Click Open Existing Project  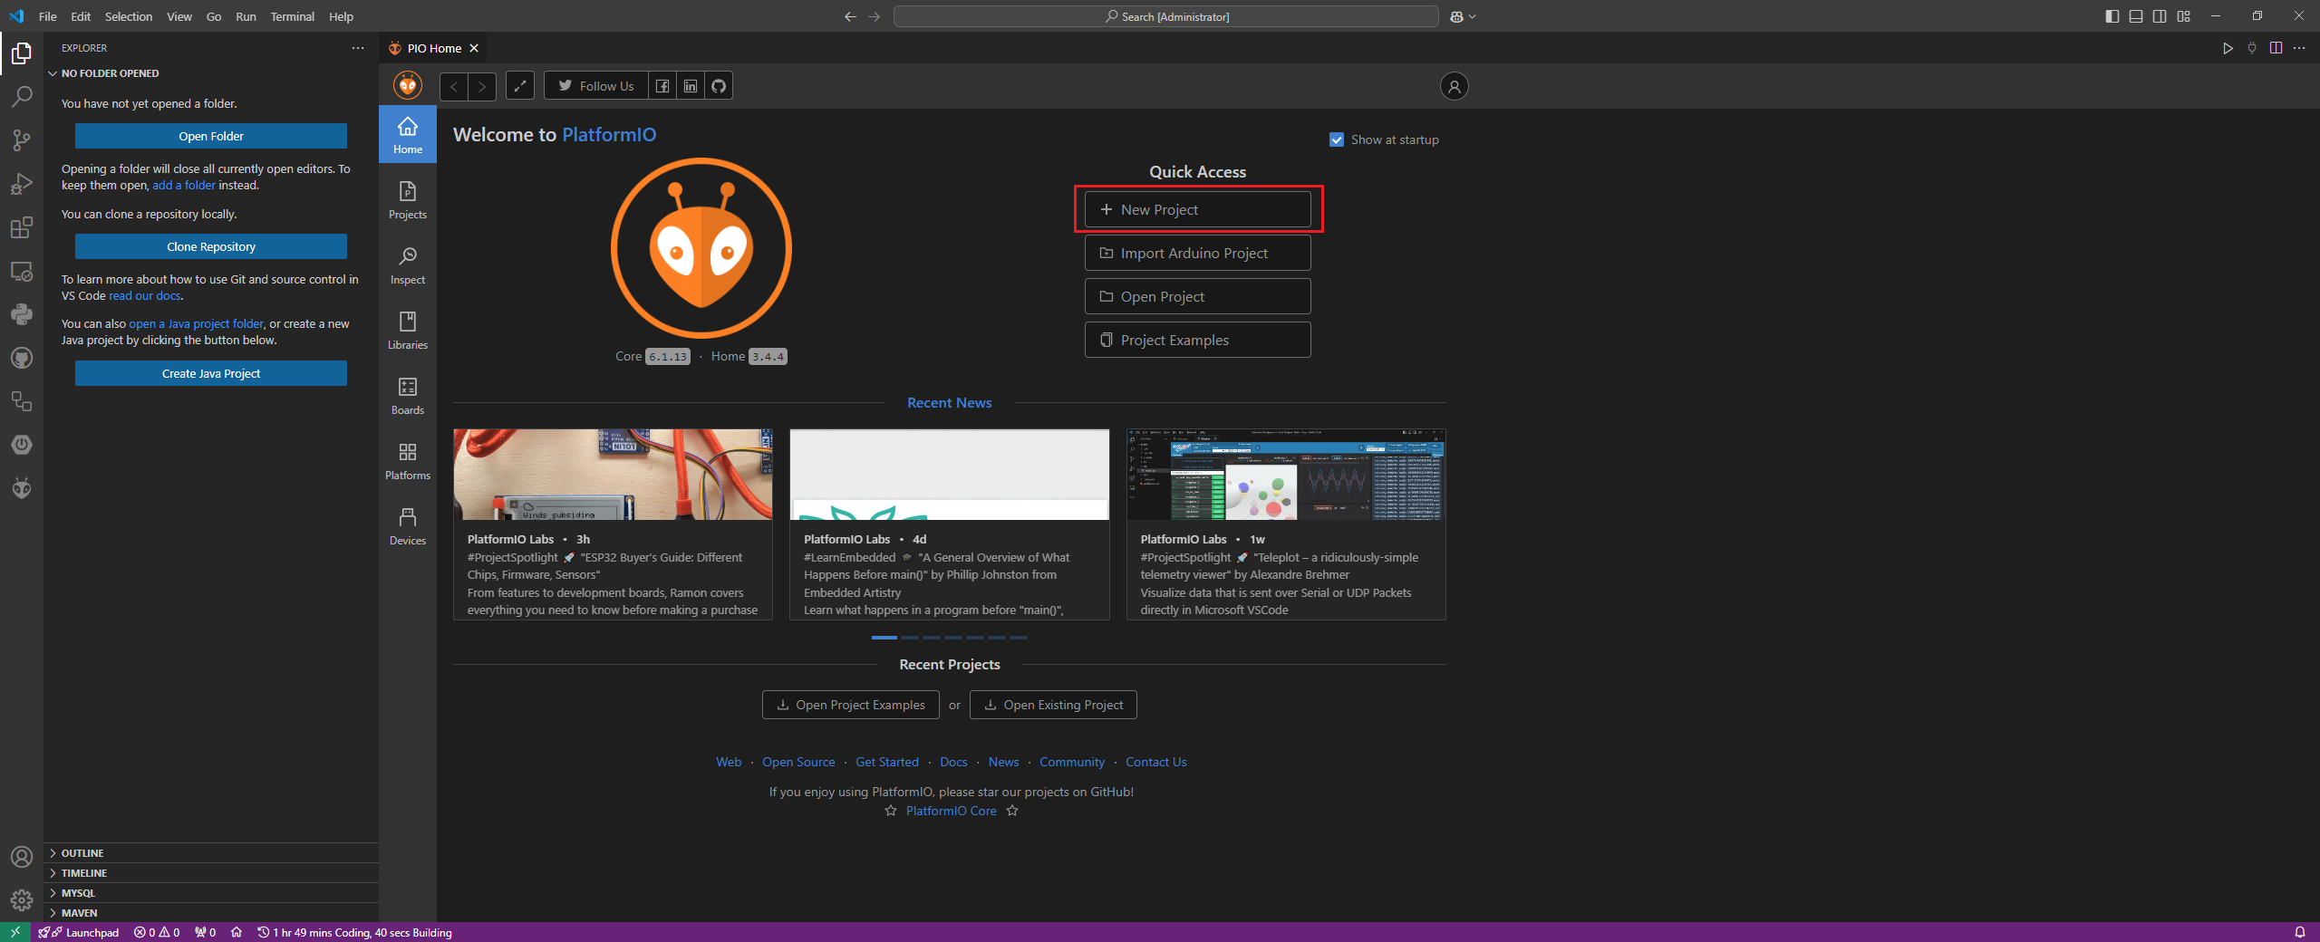(x=1053, y=705)
